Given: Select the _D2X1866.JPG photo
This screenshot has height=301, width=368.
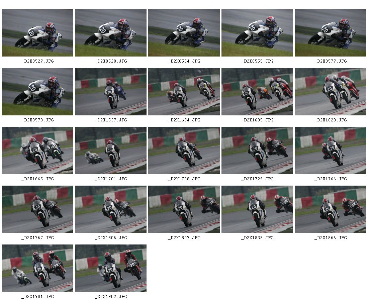Looking at the screenshot, I should tap(330, 209).
